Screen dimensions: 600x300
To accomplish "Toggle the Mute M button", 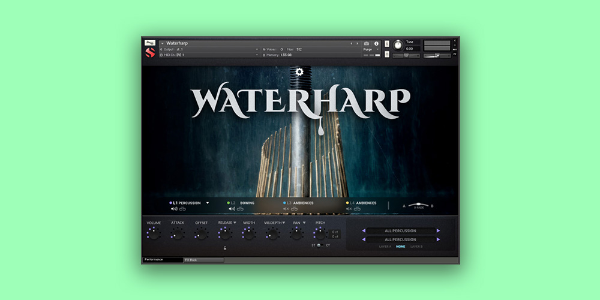I will coord(387,55).
